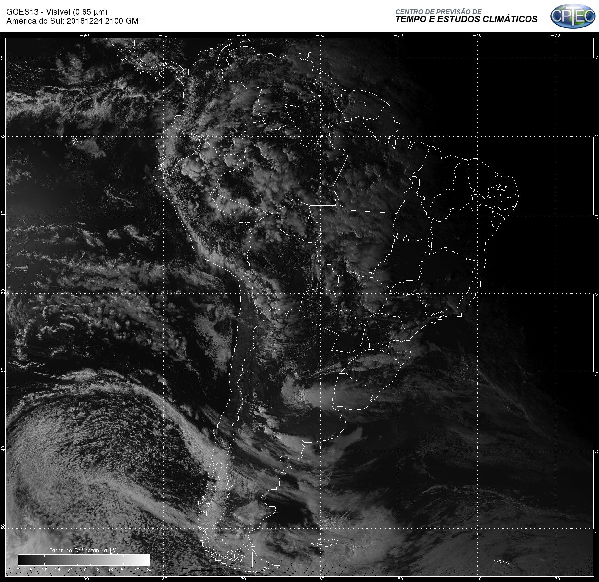This screenshot has height=582, width=599.
Task: Select the 'GOES13 - Visível (0.65 µm)' title
Action: pyautogui.click(x=57, y=12)
